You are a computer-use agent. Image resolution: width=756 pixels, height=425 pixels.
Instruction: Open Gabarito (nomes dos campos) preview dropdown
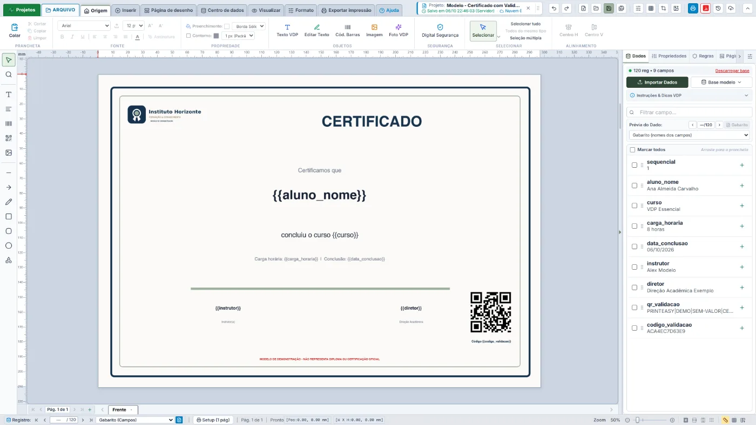pyautogui.click(x=689, y=135)
